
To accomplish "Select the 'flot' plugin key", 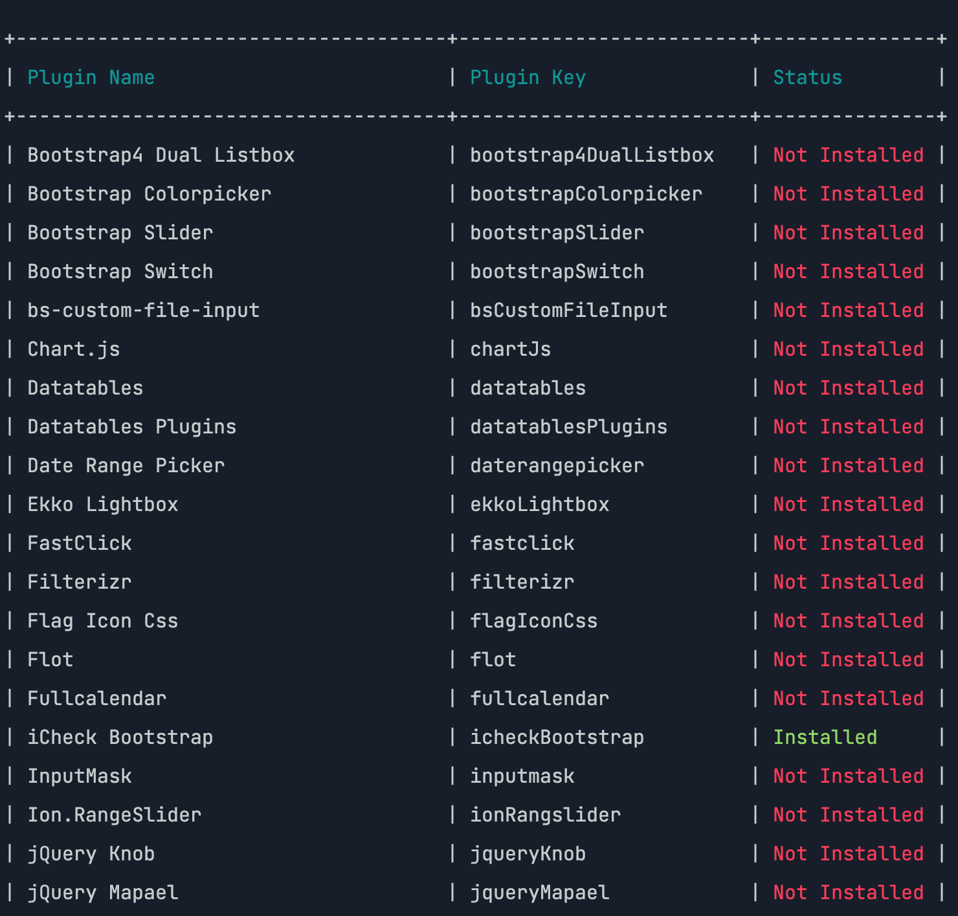I will (x=493, y=660).
